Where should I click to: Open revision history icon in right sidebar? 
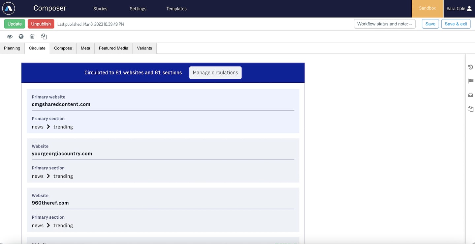coord(470,67)
